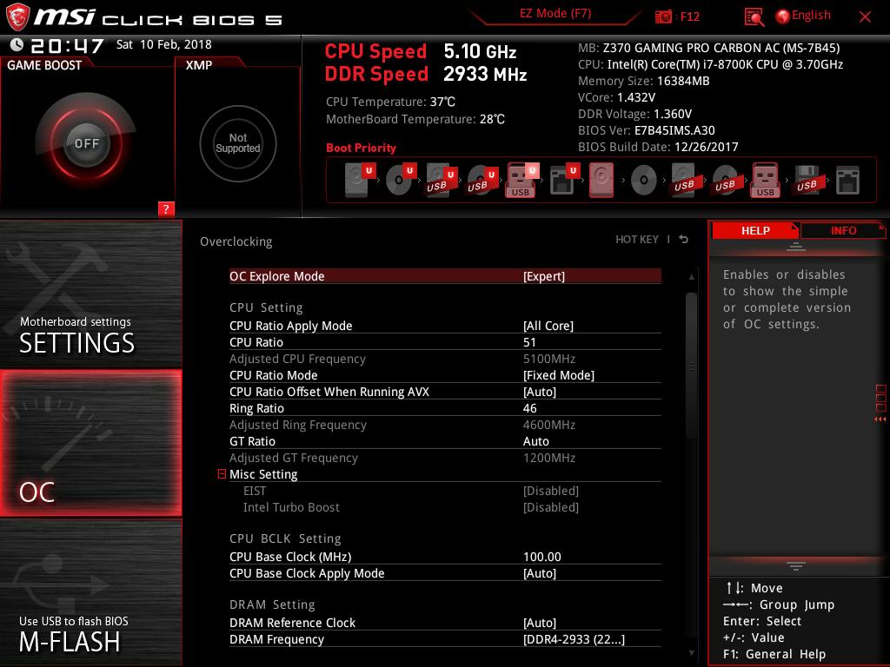Image resolution: width=890 pixels, height=667 pixels.
Task: Switch to EZ Mode (F7)
Action: [555, 14]
